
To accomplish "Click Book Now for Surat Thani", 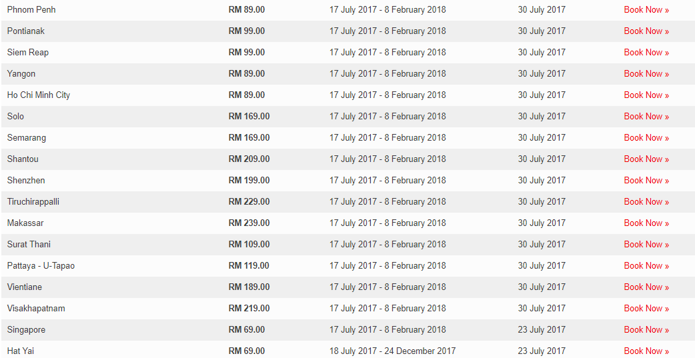I will (646, 245).
